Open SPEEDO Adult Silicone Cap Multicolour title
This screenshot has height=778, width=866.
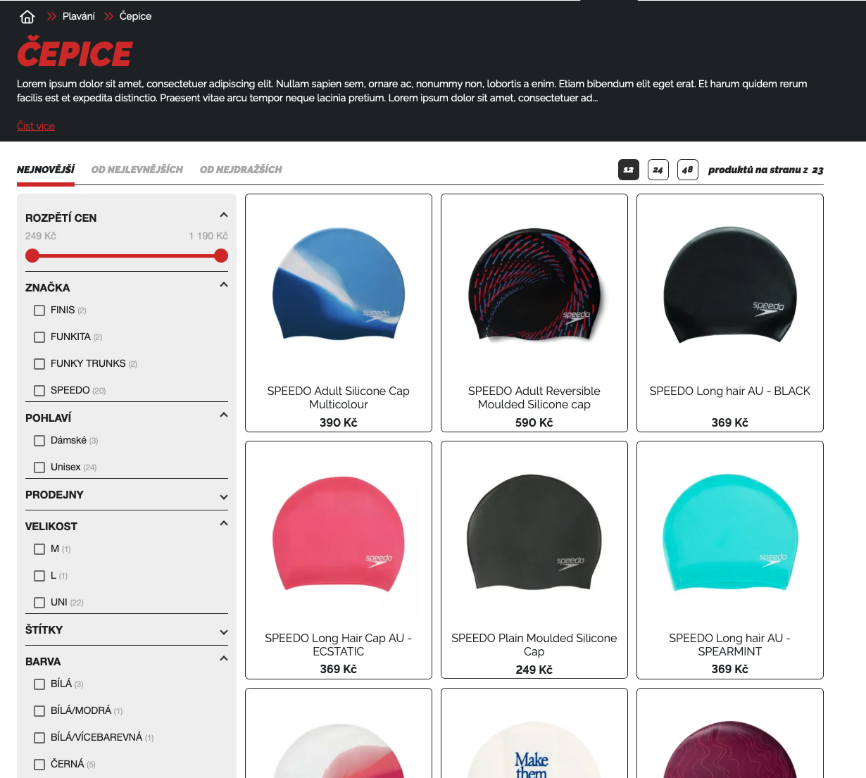click(339, 398)
